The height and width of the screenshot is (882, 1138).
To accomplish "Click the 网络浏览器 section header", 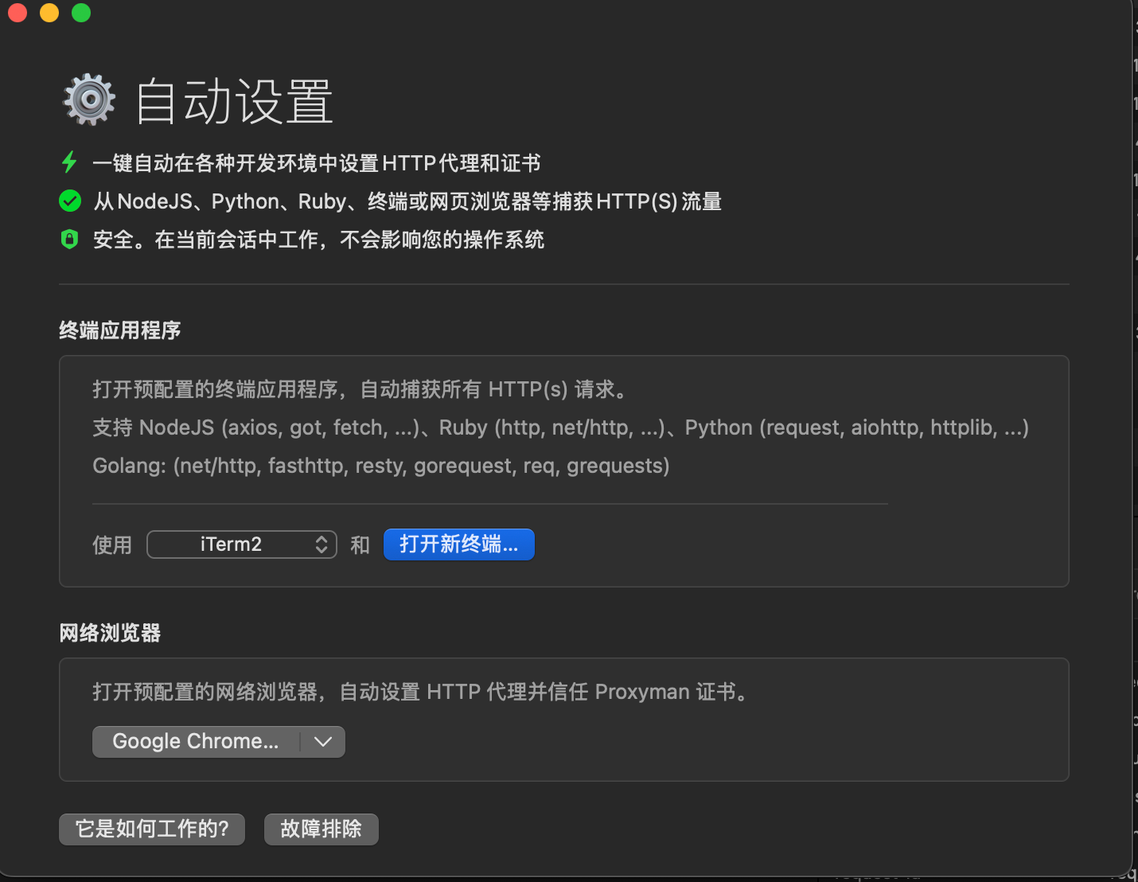I will coord(110,633).
